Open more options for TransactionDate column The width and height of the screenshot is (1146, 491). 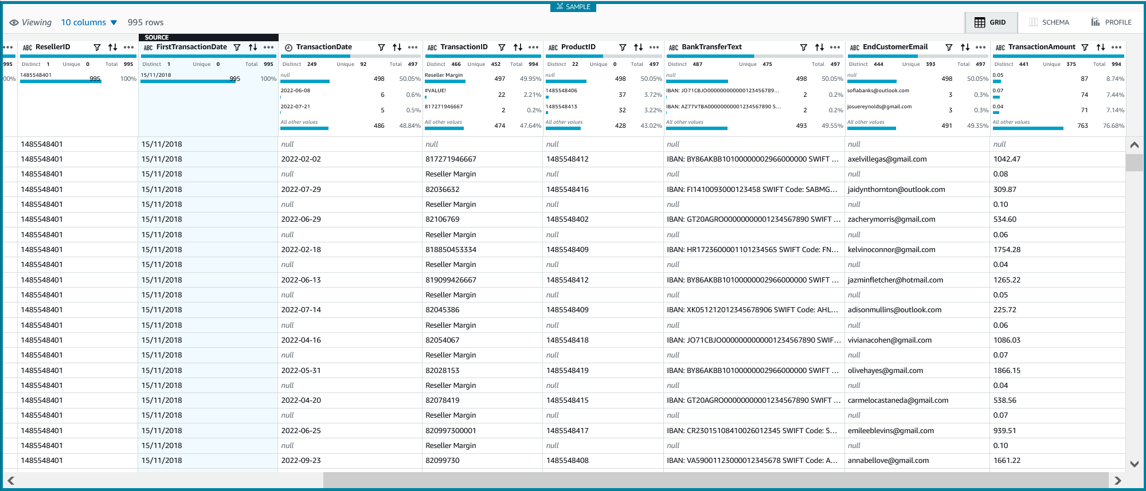[x=413, y=48]
